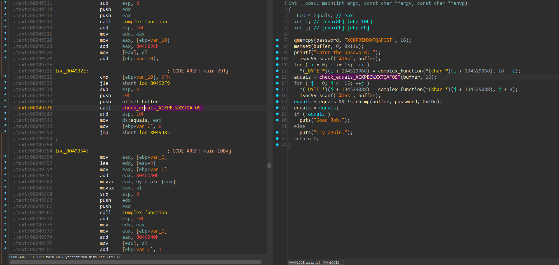
Task: Click __isoc99_scanf call on pseudocode line 10
Action: [x=314, y=58]
